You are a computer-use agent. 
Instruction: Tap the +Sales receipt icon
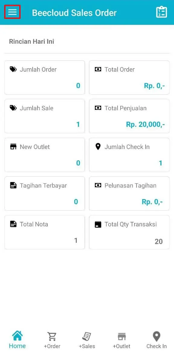[x=87, y=337]
